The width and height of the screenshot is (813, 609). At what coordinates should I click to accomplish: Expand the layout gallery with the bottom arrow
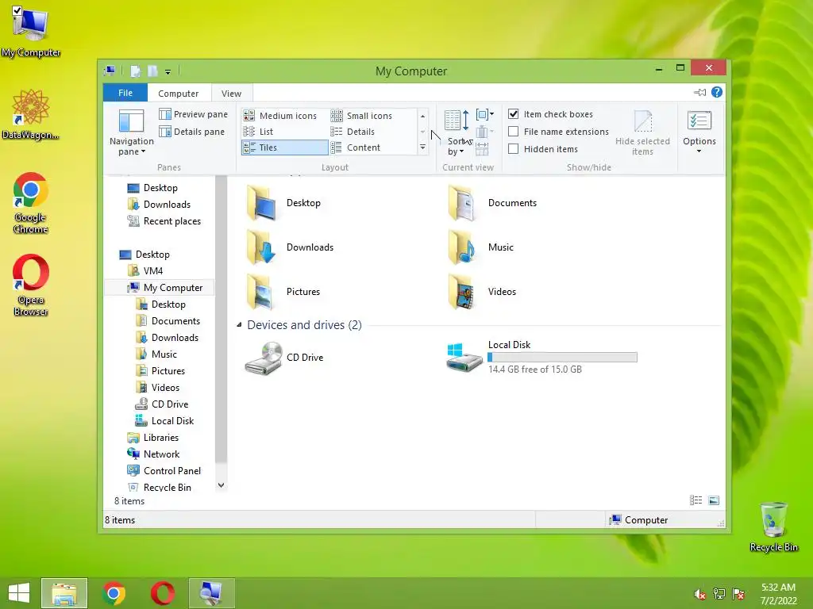click(x=422, y=147)
